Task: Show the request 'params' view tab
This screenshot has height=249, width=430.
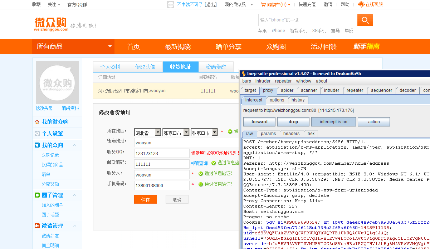Action: 268,134
